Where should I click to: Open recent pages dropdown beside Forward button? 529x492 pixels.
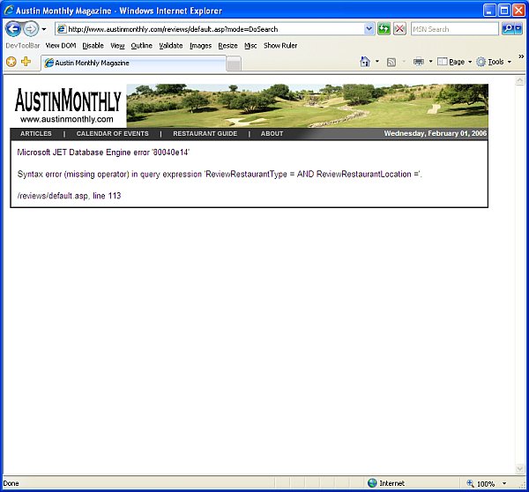pos(44,29)
